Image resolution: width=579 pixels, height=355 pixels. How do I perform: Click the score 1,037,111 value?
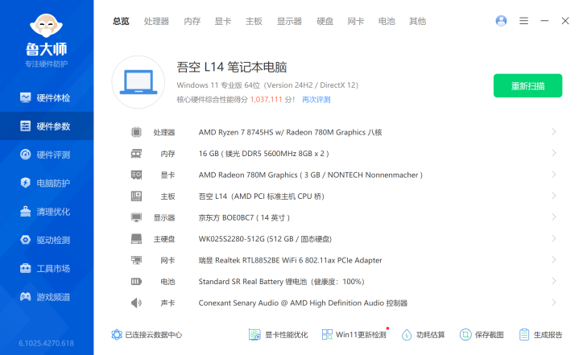pos(267,100)
